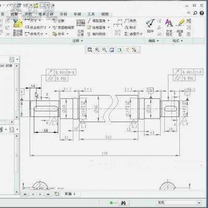
Task: Click the Refit view icon
Action: (x=90, y=50)
